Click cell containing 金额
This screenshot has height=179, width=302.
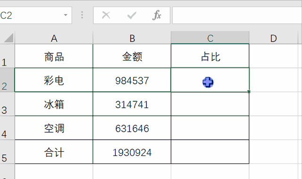click(x=132, y=56)
